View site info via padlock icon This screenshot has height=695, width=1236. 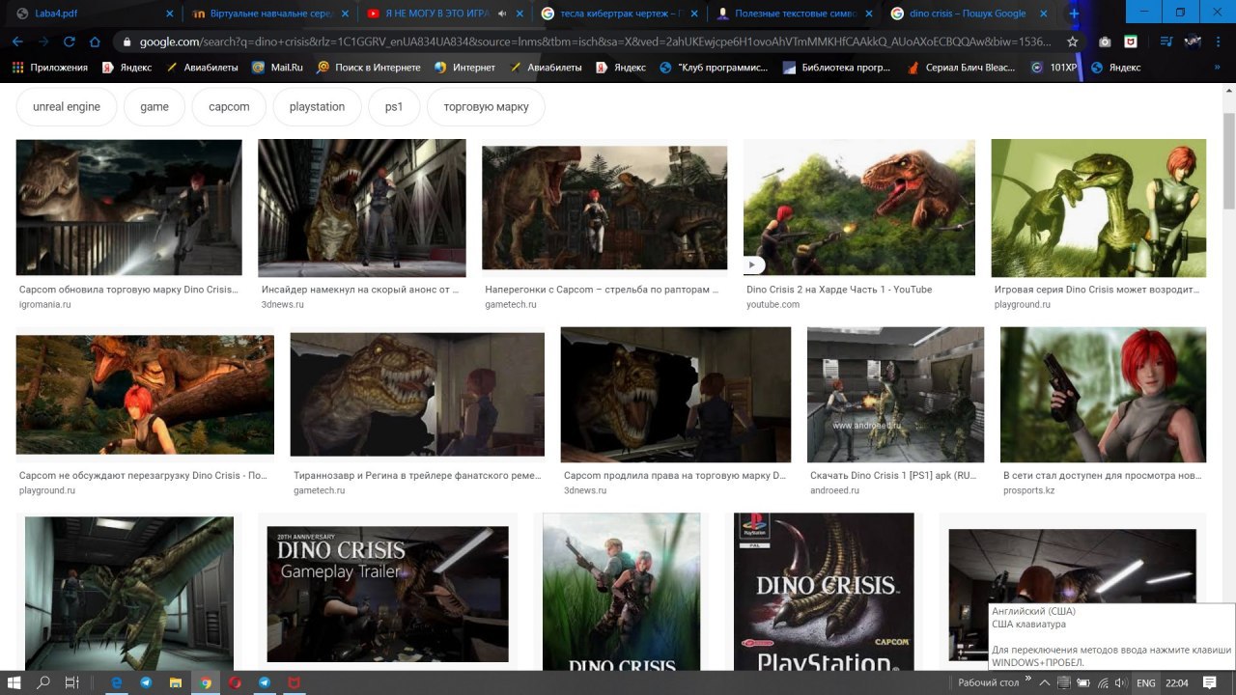pyautogui.click(x=126, y=42)
